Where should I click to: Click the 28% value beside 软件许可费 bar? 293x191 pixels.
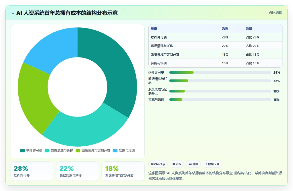pos(277,72)
